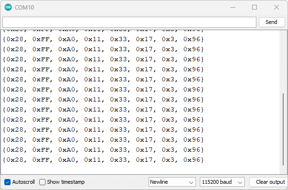The height and width of the screenshot is (190, 288).
Task: Close the COM10 serial monitor
Action: point(276,7)
